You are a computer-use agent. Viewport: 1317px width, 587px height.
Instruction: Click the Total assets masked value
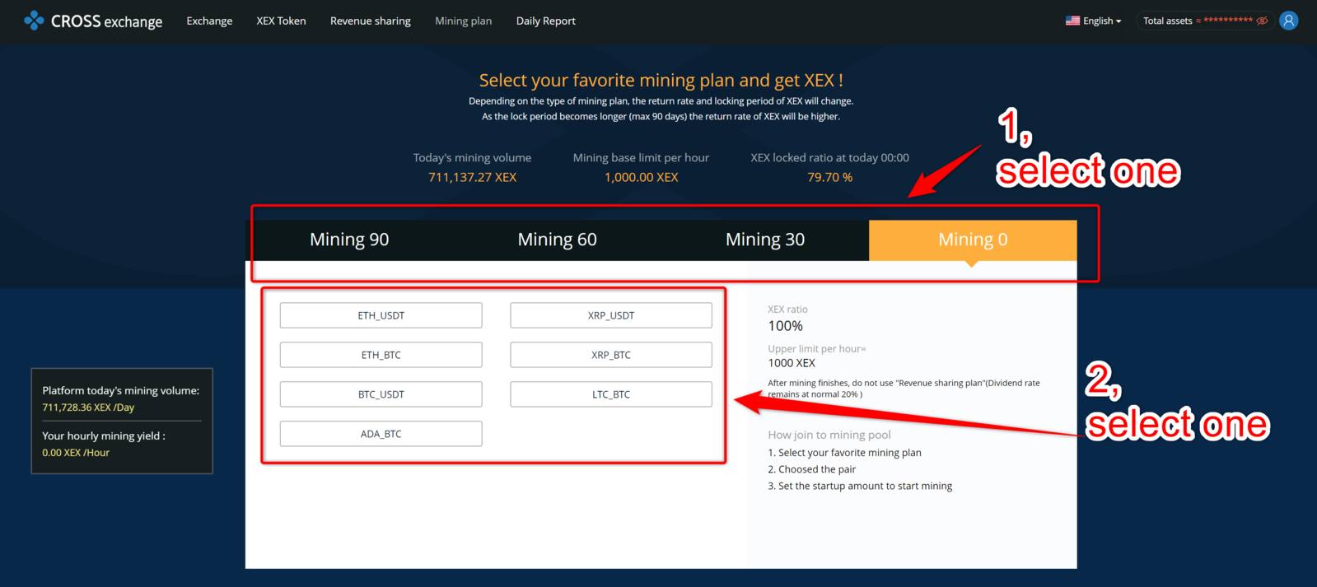click(x=1227, y=21)
